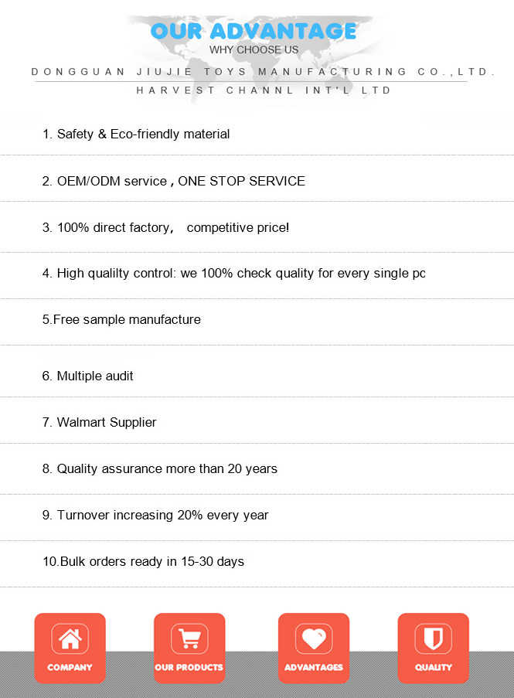Screen dimensions: 514x698
Task: Click the Dongguan Jiujie Toys company name
Action: [263, 72]
